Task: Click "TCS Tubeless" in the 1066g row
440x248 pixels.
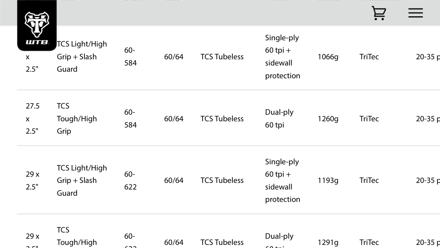Action: pyautogui.click(x=222, y=57)
